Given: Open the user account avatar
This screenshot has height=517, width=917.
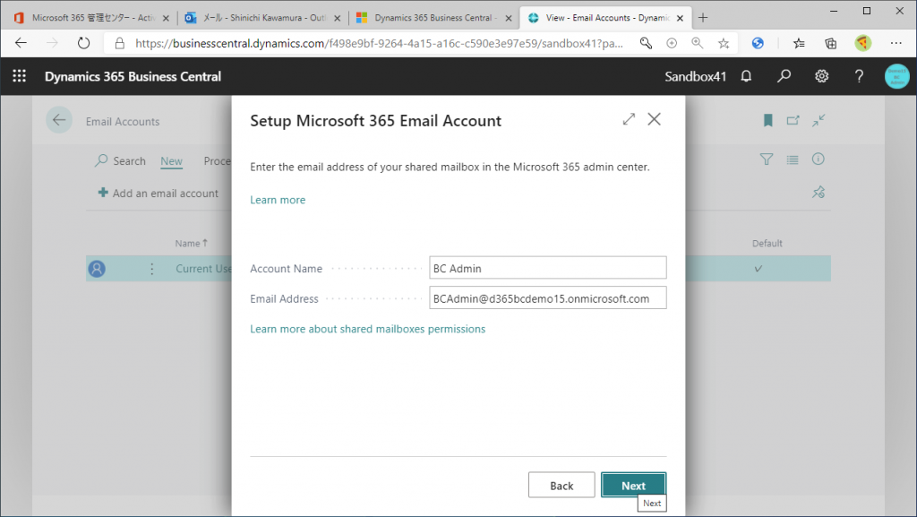Looking at the screenshot, I should click(897, 77).
